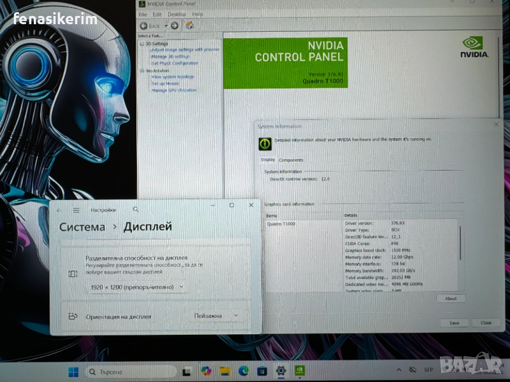Click the display resolution icon
510x382 pixels.
pyautogui.click(x=73, y=274)
